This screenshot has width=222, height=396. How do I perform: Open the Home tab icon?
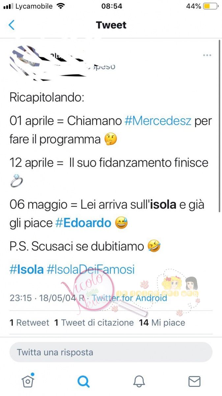tap(28, 381)
